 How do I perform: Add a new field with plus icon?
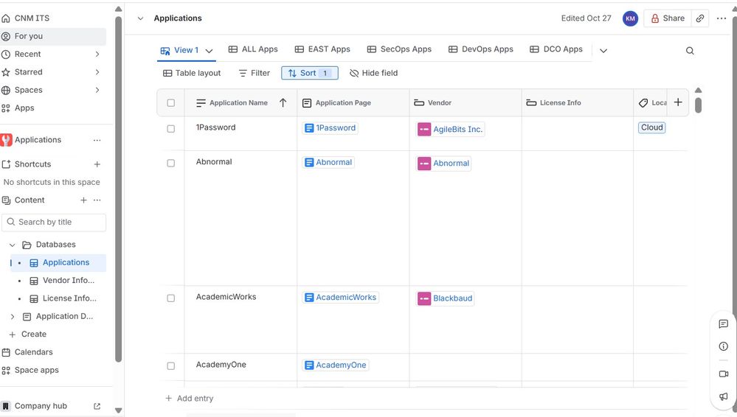click(678, 102)
